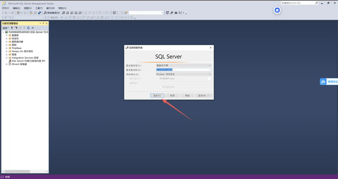Close the 对象资源管理器 panel

click(46, 23)
